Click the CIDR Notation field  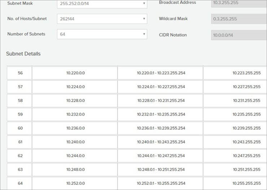[238, 35]
